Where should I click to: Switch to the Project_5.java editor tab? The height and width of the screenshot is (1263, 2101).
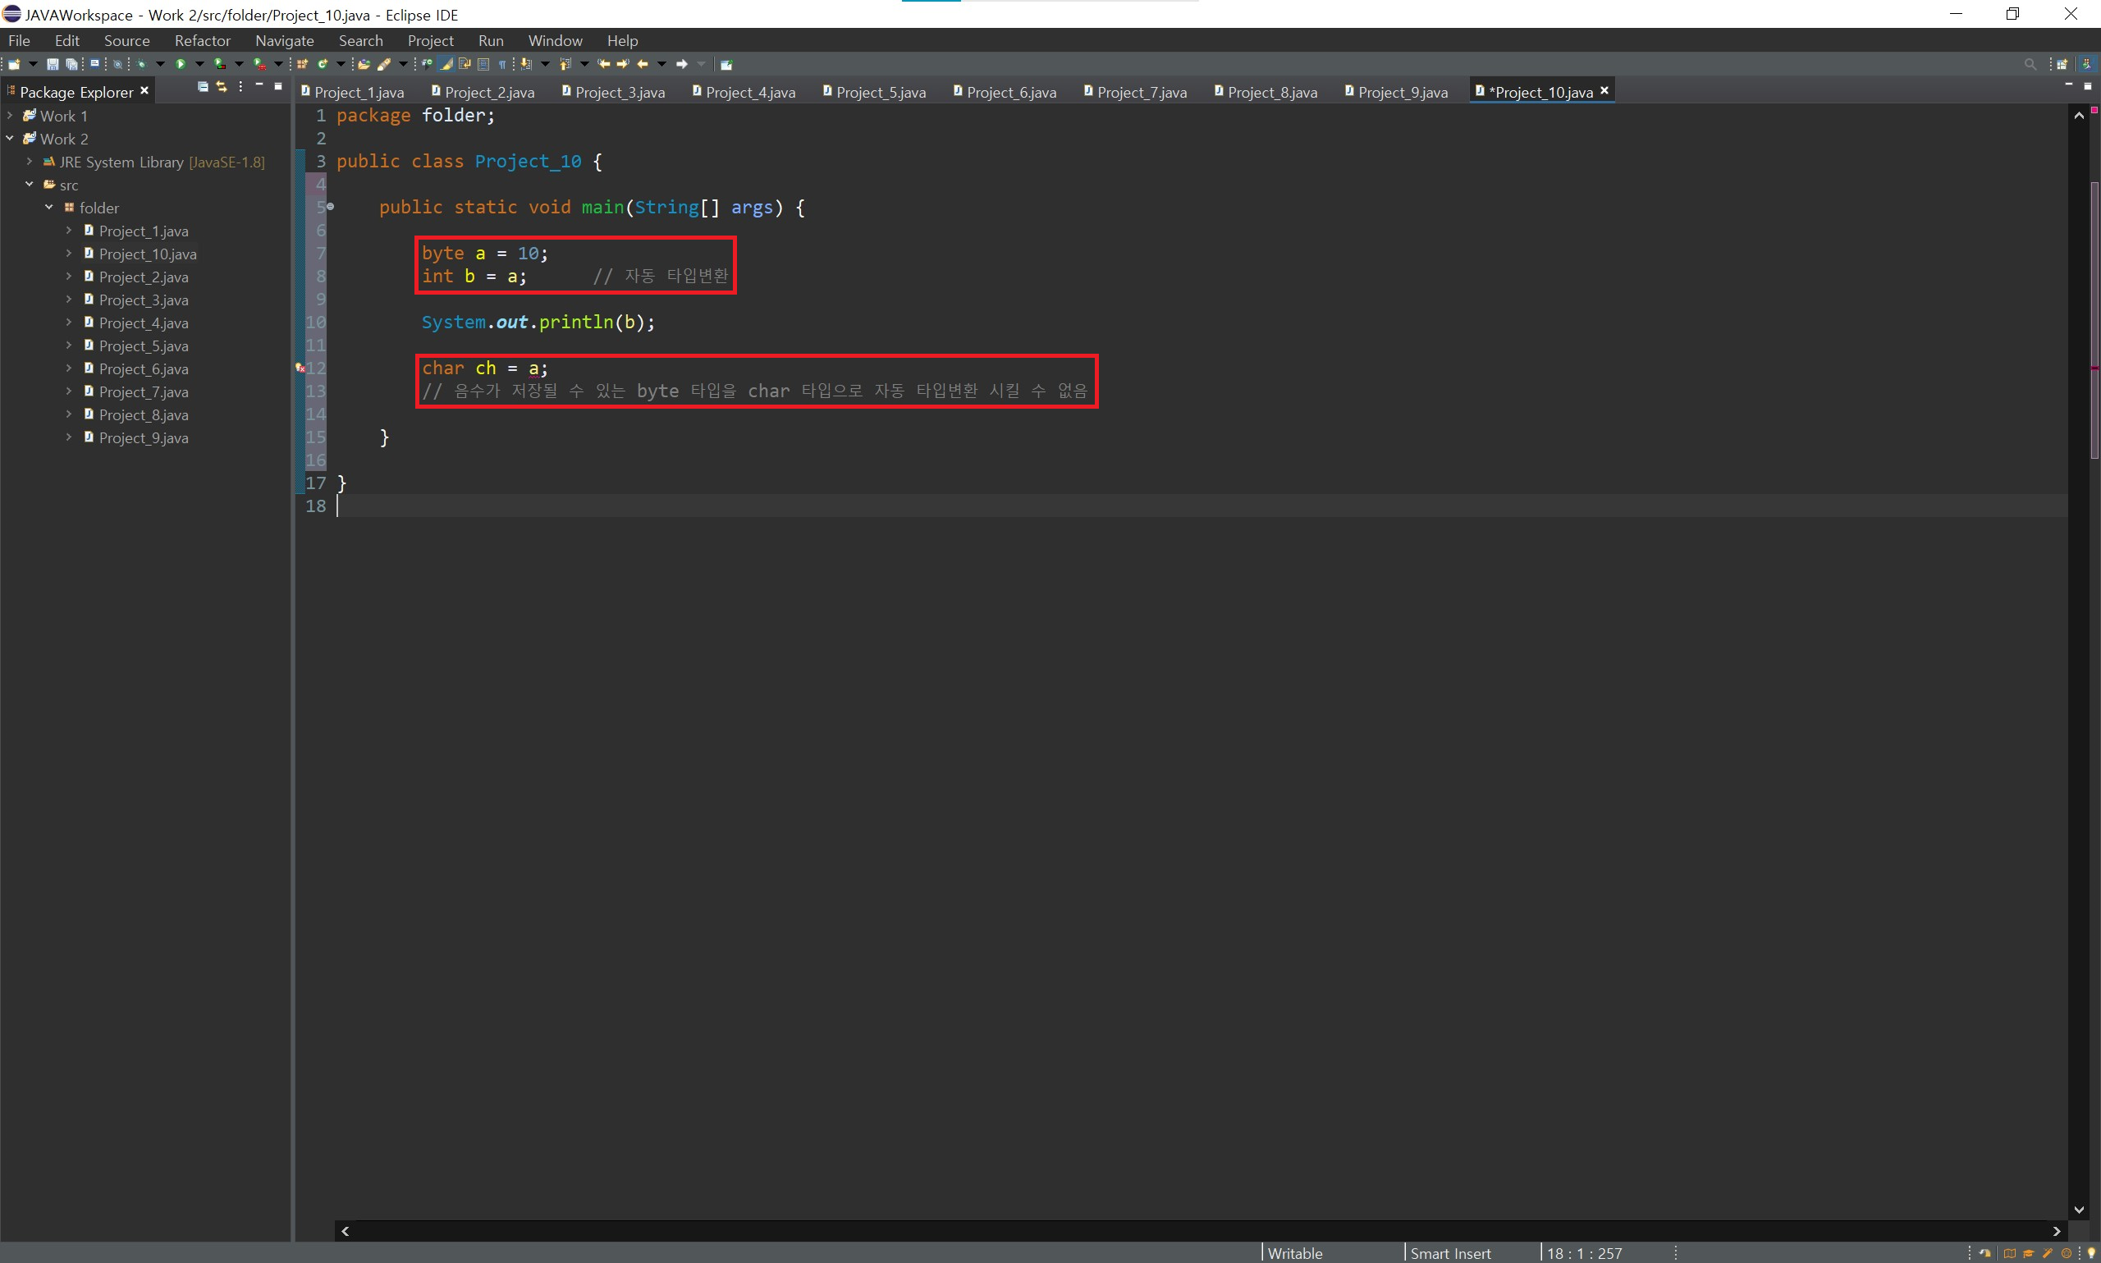880,92
